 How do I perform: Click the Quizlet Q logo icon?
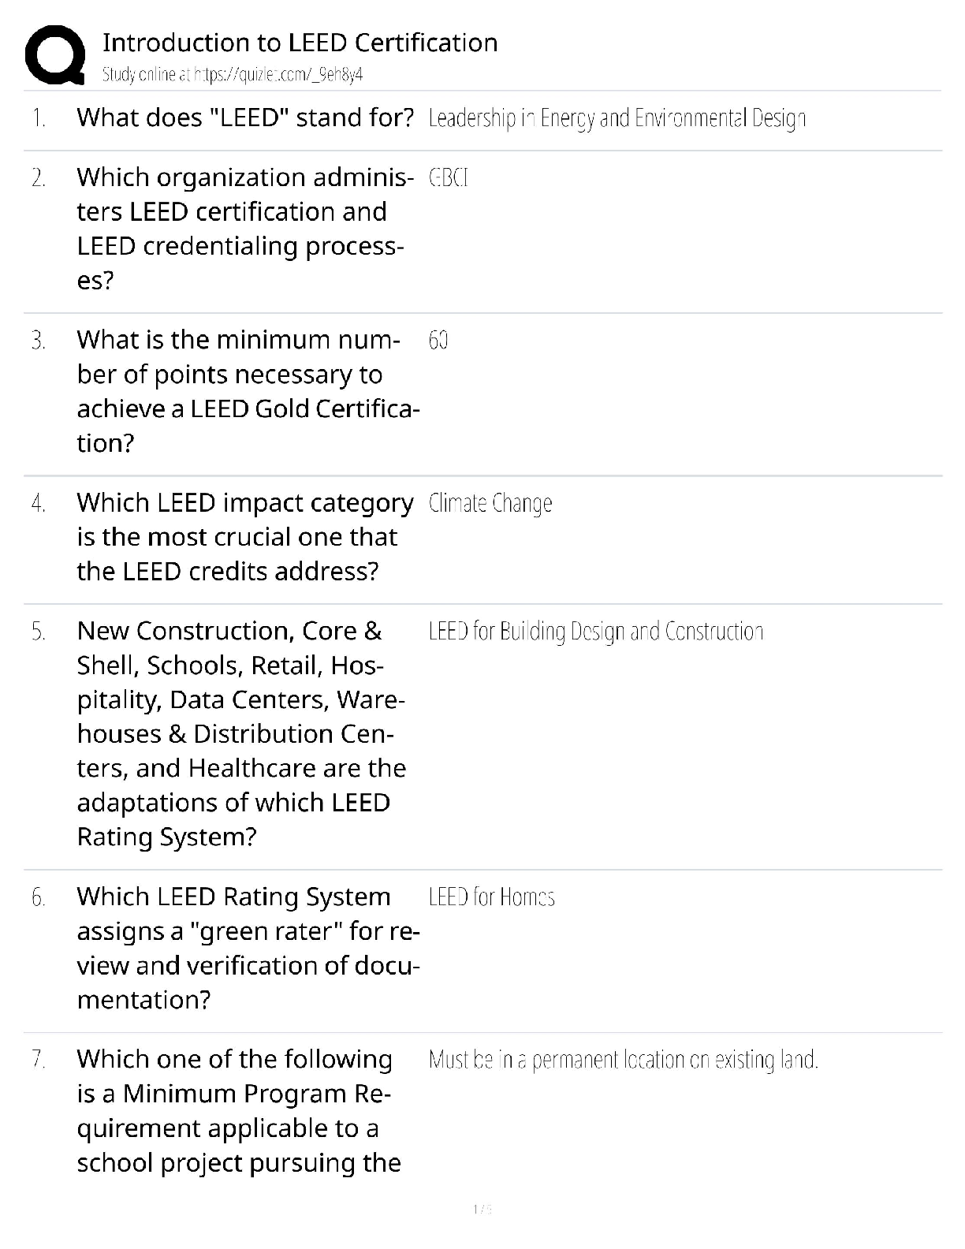click(x=55, y=55)
